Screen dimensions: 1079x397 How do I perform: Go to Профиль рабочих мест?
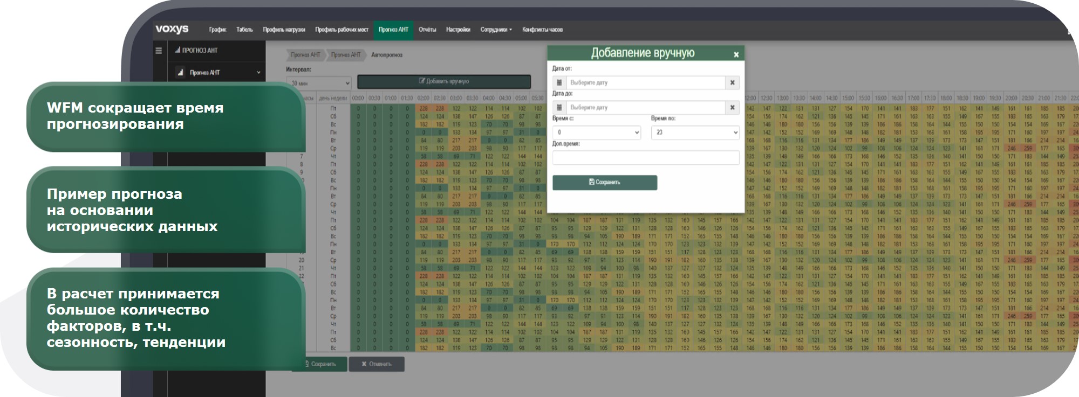342,30
